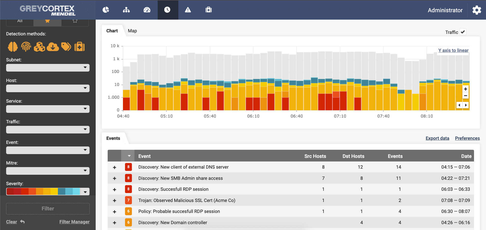Viewport: 486px width, 230px height.
Task: Open the network topology icon in navbar
Action: pos(126,10)
